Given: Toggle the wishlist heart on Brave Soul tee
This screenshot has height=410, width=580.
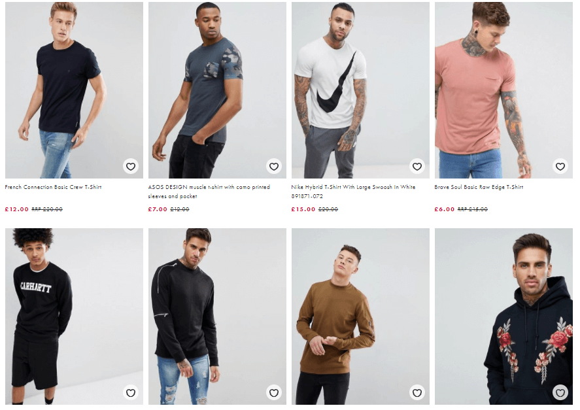Looking at the screenshot, I should [x=560, y=167].
